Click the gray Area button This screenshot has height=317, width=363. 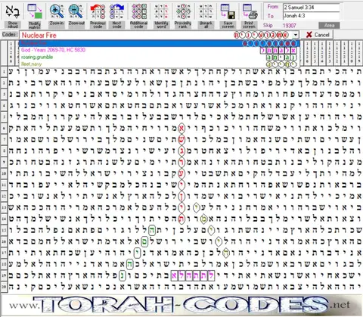coord(329,26)
